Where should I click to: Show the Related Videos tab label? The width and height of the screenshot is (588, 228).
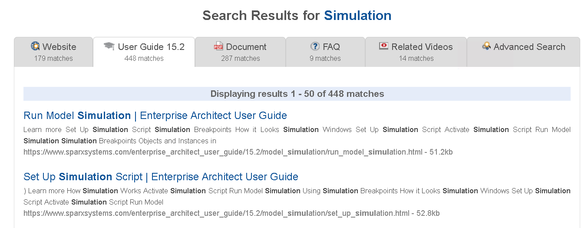(422, 47)
